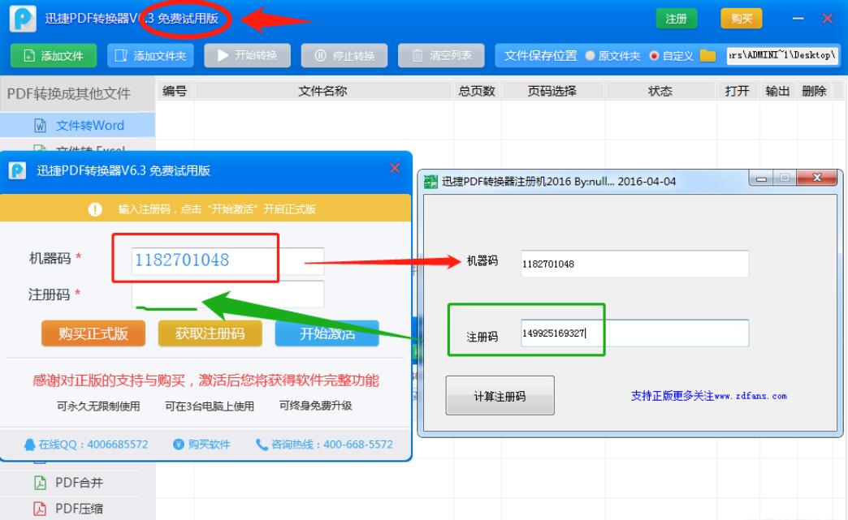848x520 pixels.
Task: Click the blue 开始激活 button
Action: tap(327, 333)
